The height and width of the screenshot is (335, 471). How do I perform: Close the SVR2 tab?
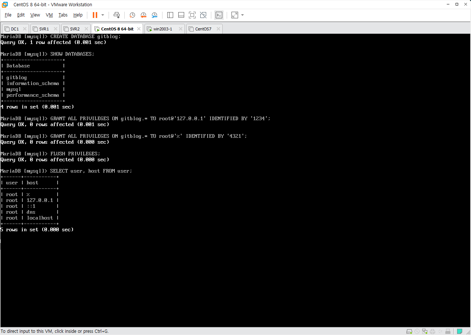coord(86,29)
